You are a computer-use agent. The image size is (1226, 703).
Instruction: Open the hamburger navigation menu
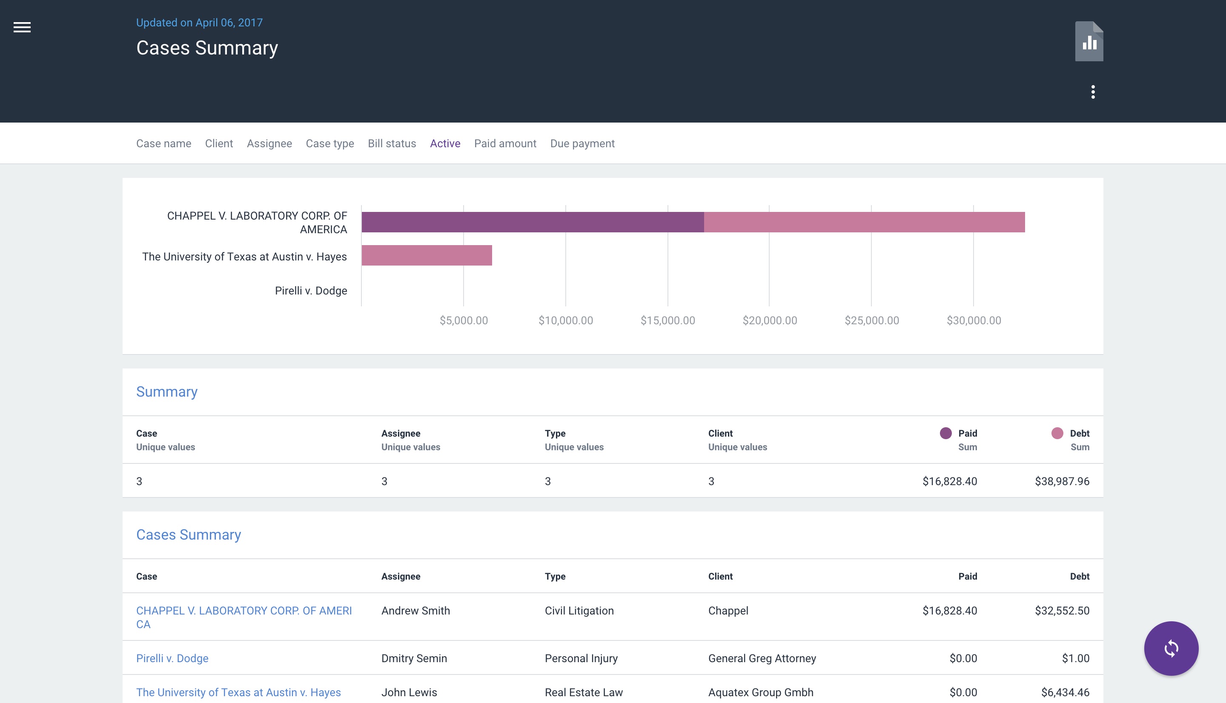pos(22,27)
